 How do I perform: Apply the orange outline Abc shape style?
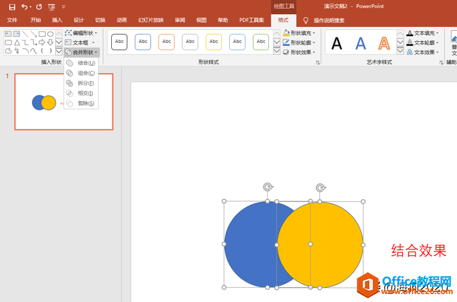point(166,42)
